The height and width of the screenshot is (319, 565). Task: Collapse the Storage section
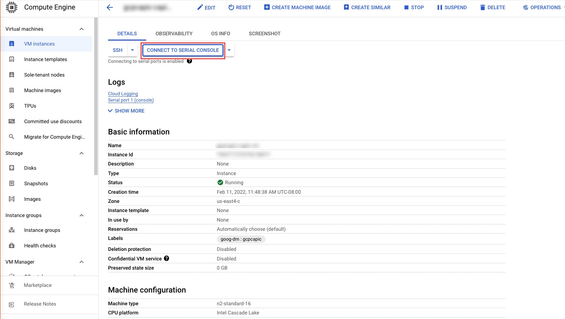tap(81, 153)
